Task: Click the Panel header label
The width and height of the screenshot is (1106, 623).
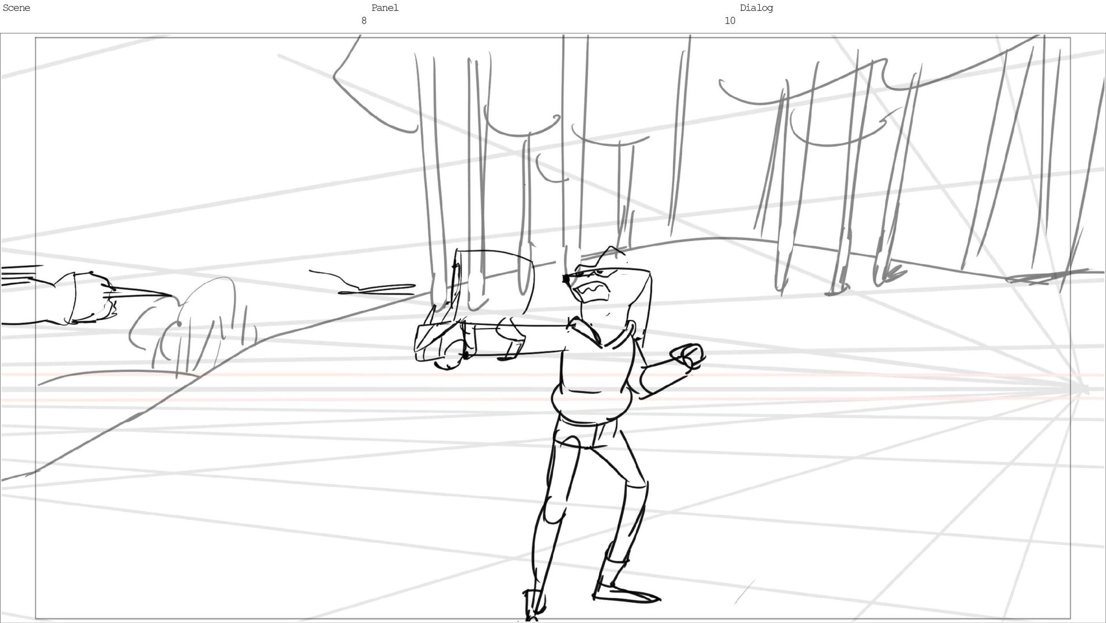Action: (x=384, y=8)
